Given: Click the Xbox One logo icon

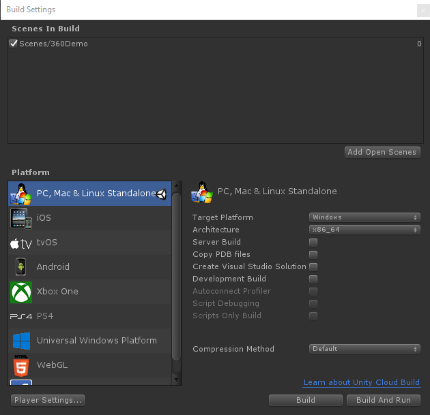Looking at the screenshot, I should (21, 292).
